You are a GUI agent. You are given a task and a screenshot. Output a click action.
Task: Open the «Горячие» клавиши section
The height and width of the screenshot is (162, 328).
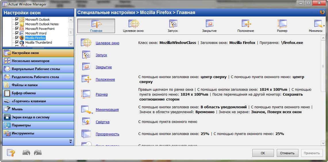[38, 101]
